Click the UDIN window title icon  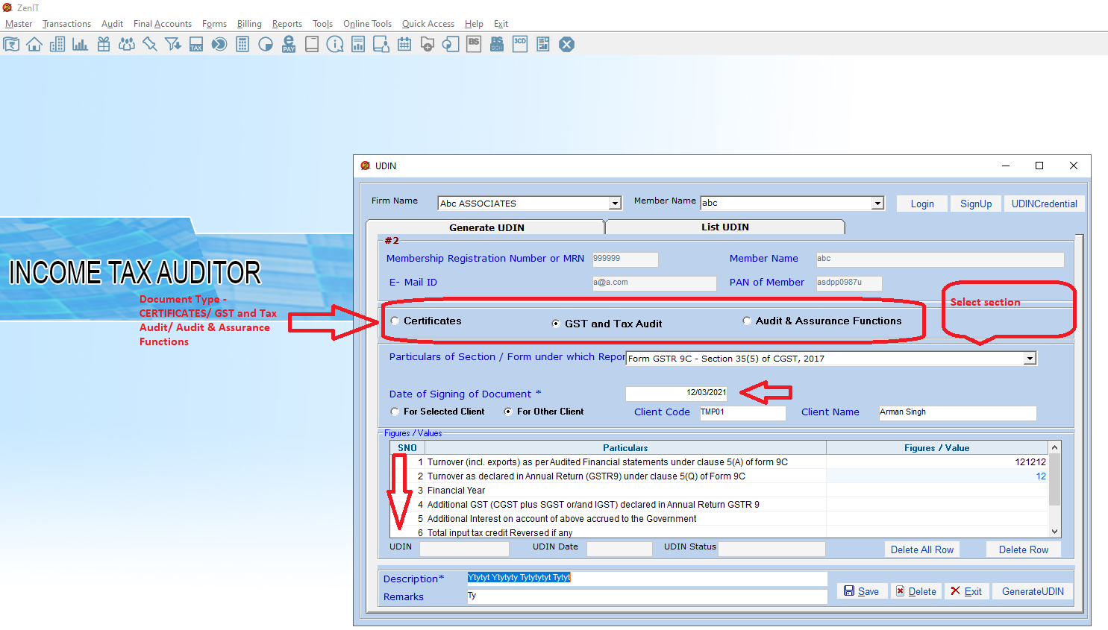(x=366, y=166)
